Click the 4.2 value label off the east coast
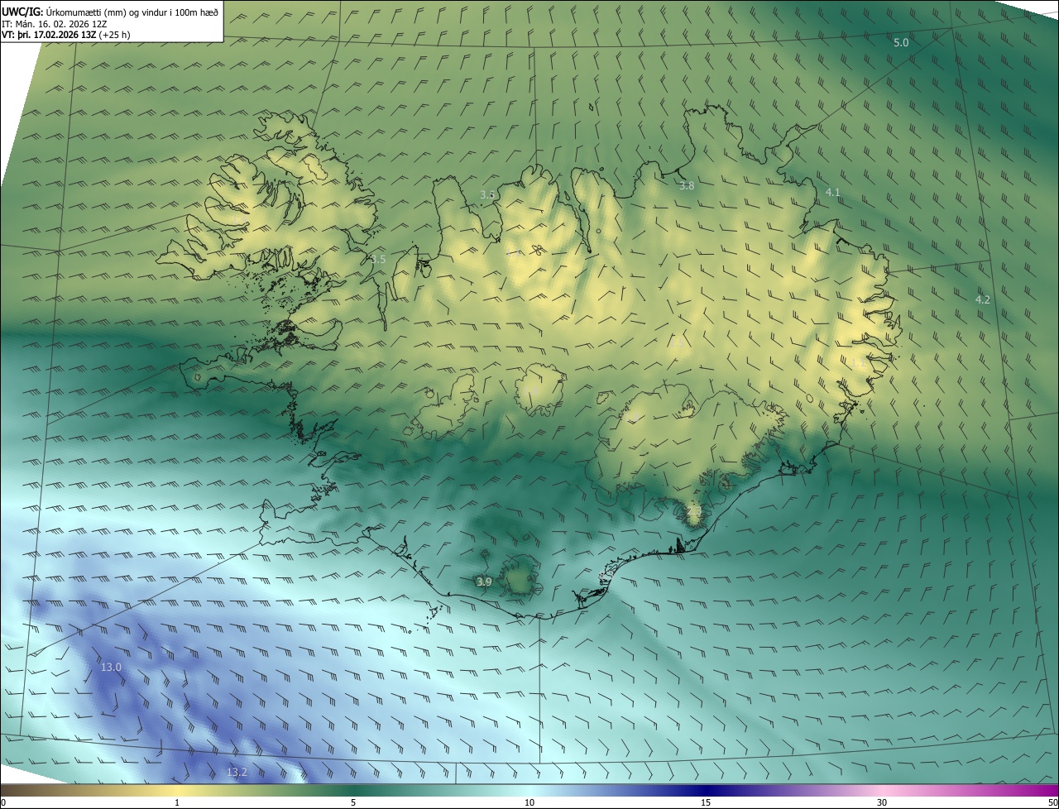Screen dimensions: 1059x809 pyautogui.click(x=982, y=300)
